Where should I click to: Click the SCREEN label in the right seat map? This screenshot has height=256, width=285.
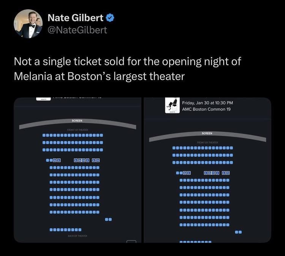207,134
